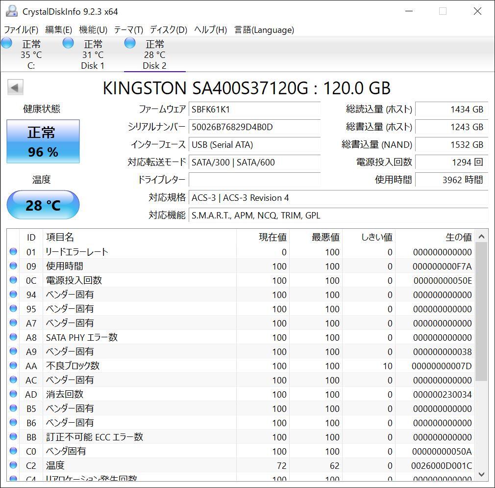Open the 言語(Language) menu
Image resolution: width=495 pixels, height=488 pixels.
[x=264, y=30]
